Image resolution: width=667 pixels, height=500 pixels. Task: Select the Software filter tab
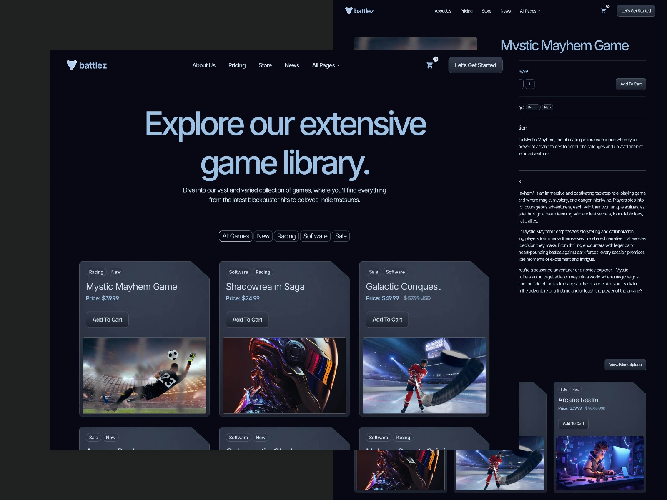point(315,236)
